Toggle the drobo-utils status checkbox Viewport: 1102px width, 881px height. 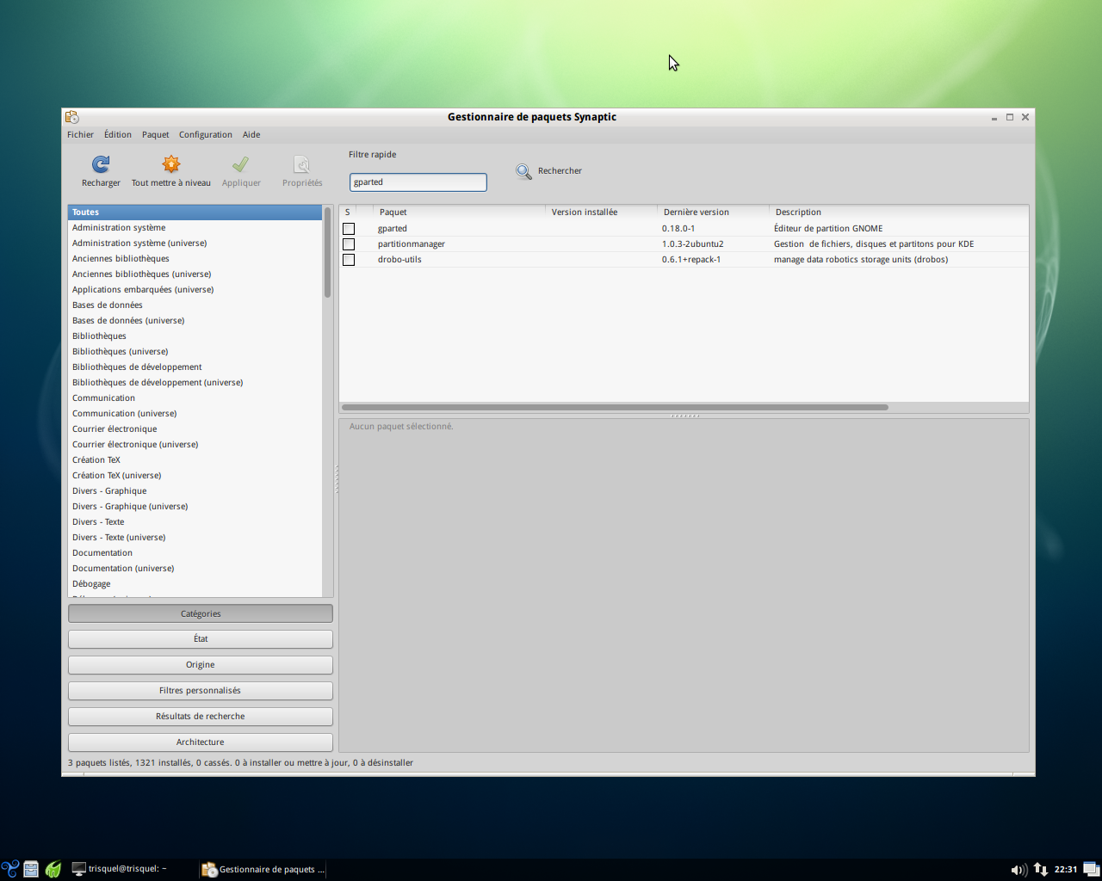point(349,260)
